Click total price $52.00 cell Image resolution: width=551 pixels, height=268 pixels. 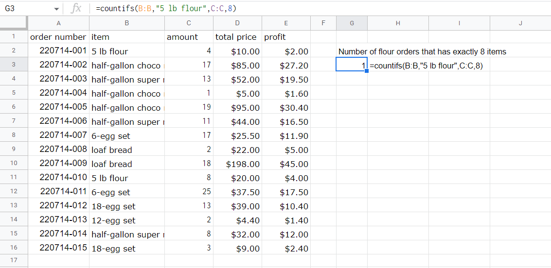237,79
